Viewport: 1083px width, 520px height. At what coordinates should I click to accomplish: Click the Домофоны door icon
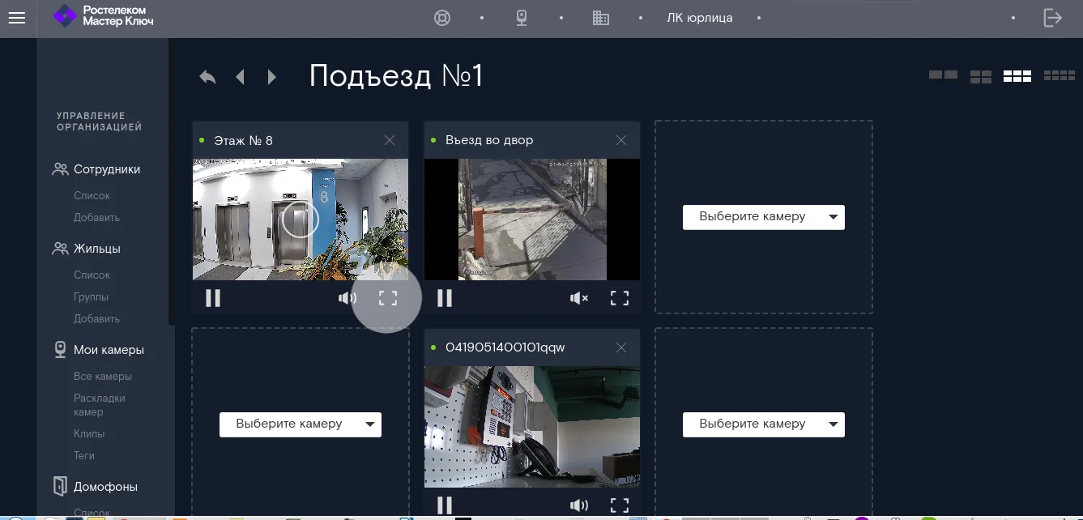(x=60, y=486)
